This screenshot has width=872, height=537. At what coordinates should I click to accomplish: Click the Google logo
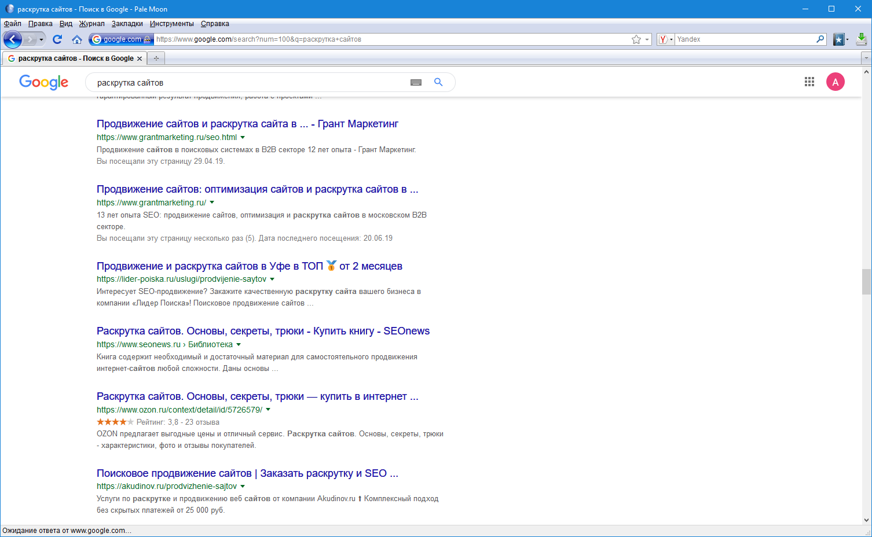point(44,82)
